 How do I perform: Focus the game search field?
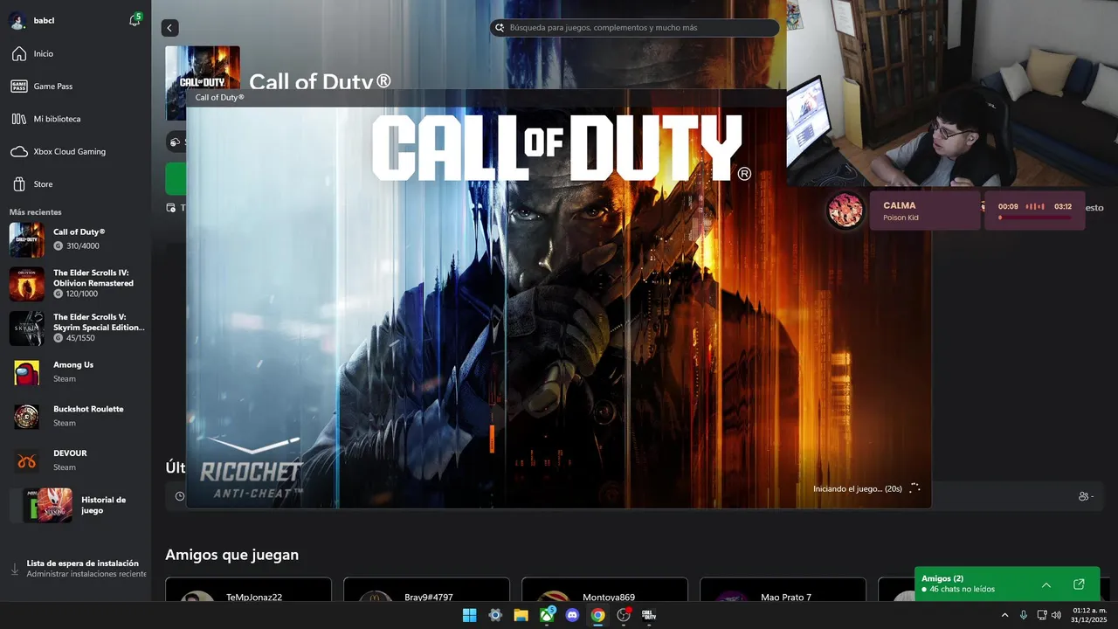click(634, 28)
